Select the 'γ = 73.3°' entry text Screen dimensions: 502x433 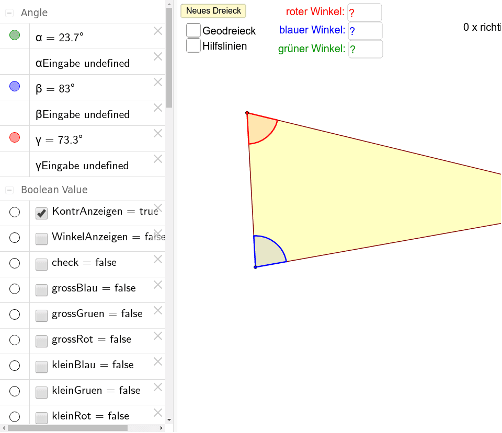[x=59, y=140]
